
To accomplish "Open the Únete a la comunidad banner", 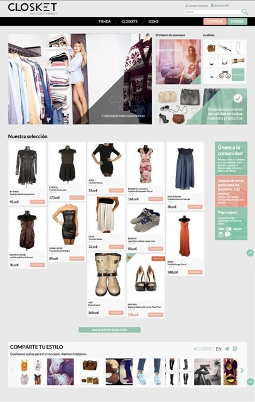I will [231, 158].
